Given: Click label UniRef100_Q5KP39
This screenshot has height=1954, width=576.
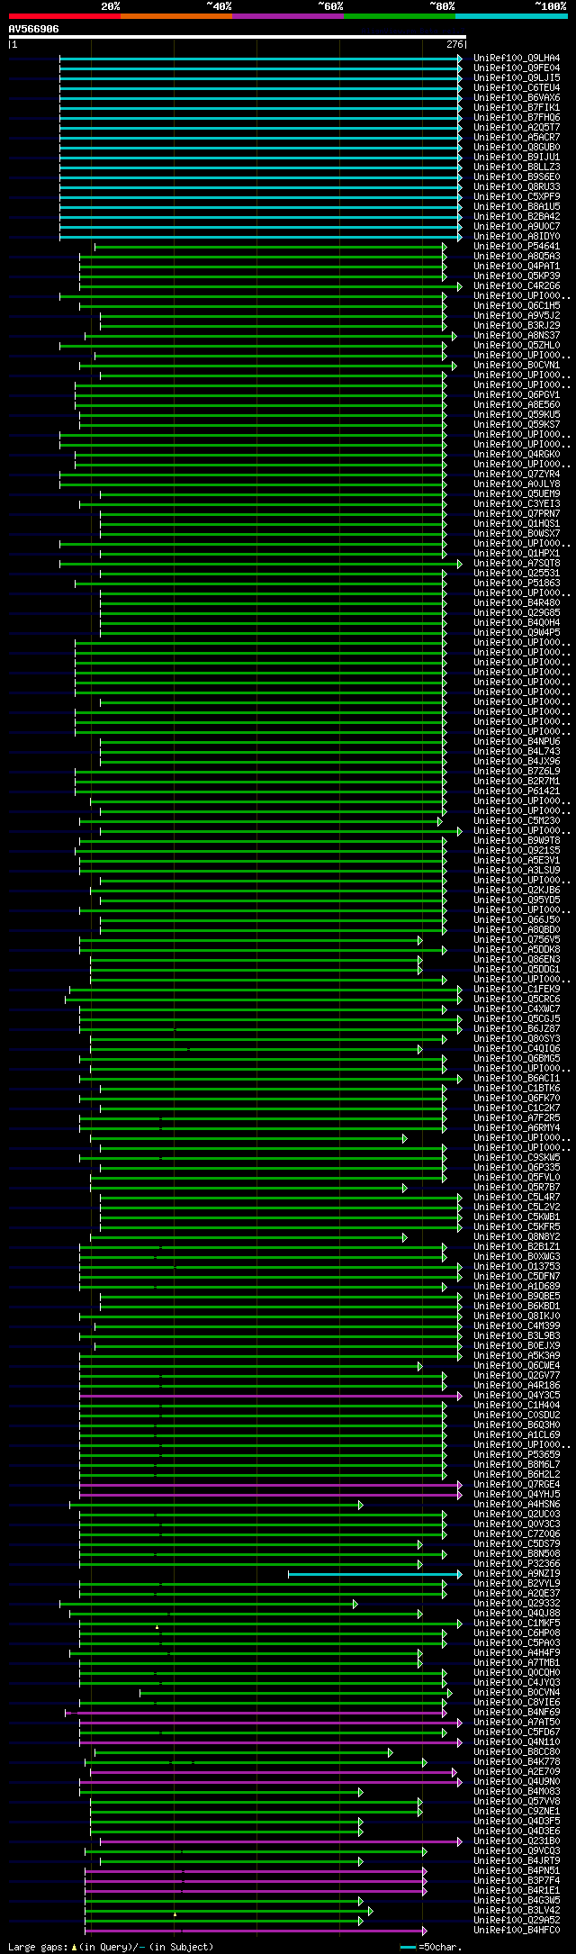Looking at the screenshot, I should coord(517,276).
